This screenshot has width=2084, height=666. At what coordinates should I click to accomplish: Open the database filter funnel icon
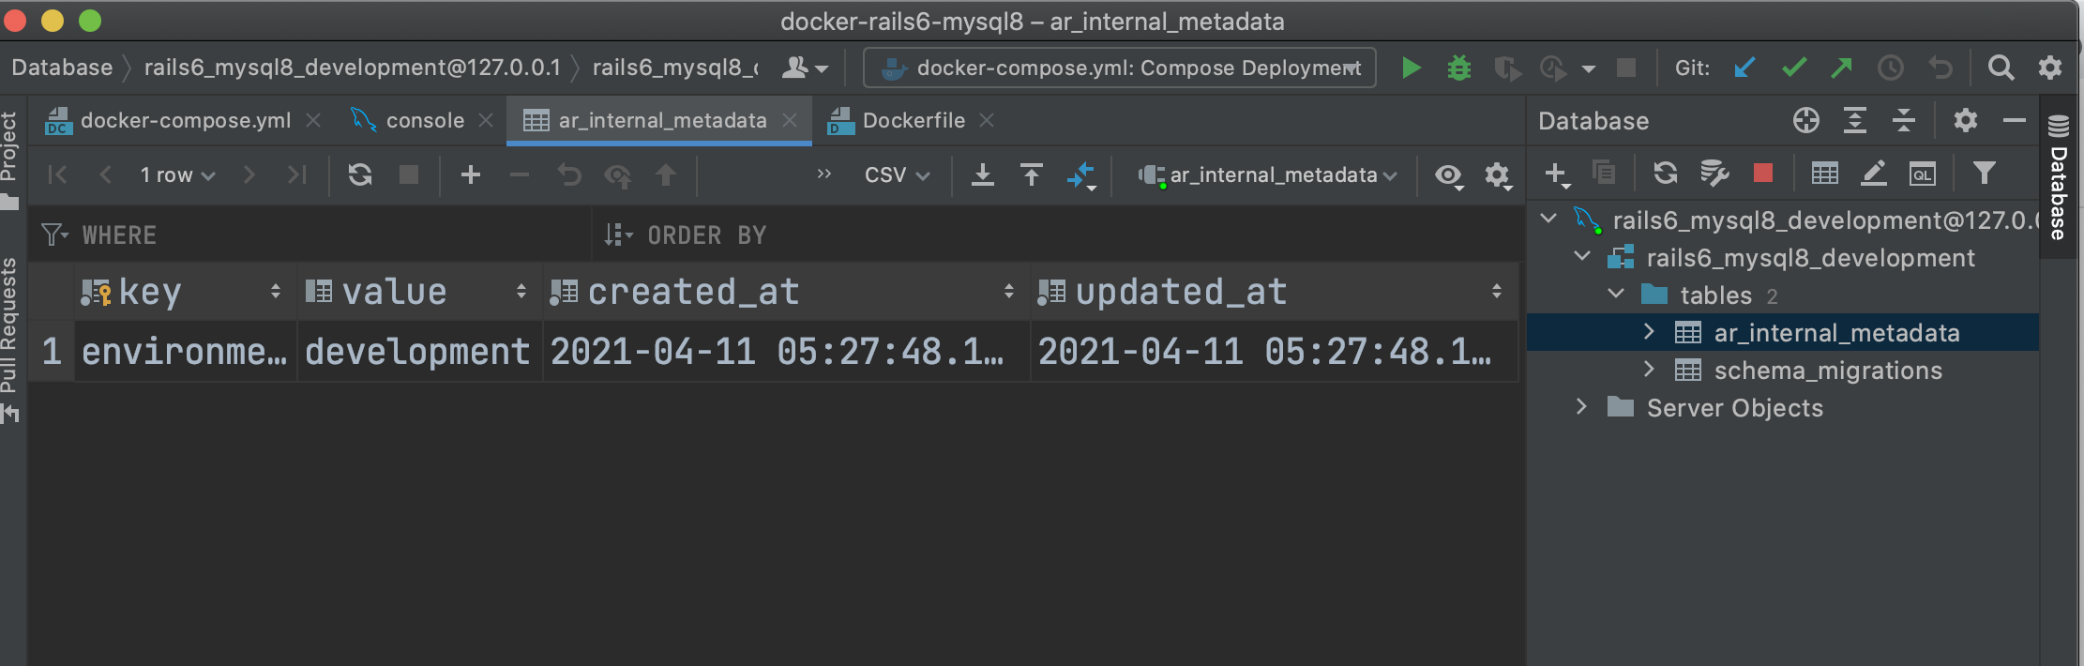point(1984,174)
